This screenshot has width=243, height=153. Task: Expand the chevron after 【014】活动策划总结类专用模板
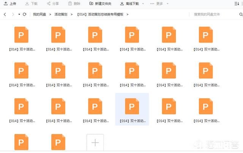point(128,14)
